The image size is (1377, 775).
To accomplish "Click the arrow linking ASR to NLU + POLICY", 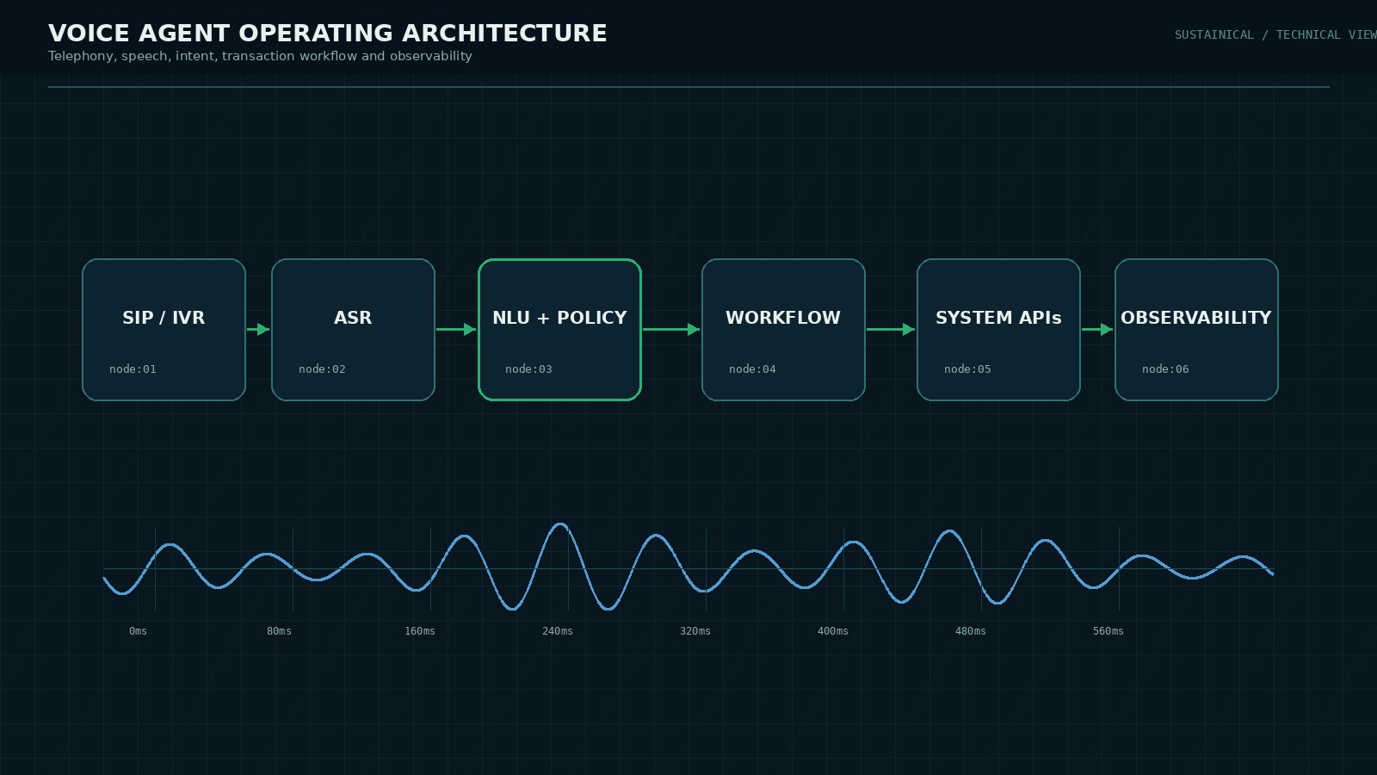I will click(456, 329).
